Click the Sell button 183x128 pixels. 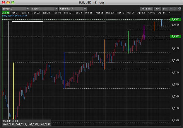click(165, 9)
